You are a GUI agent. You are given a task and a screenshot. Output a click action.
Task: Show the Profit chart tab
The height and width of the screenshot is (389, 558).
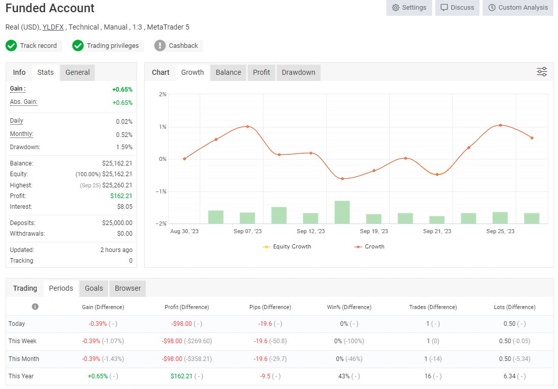click(261, 72)
